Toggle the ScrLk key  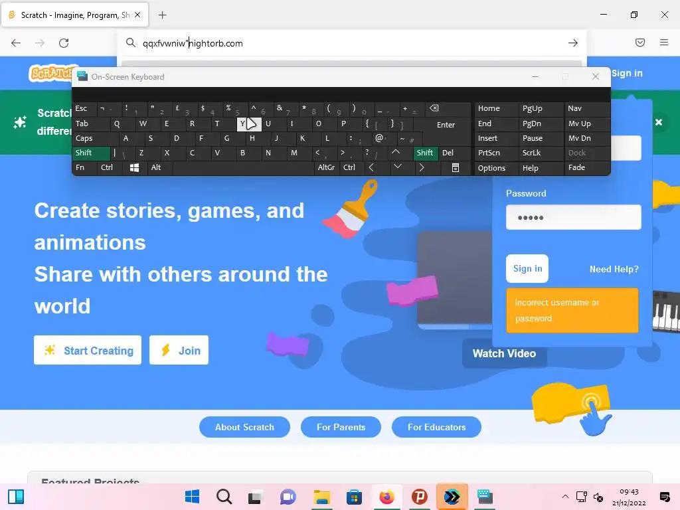pos(541,153)
